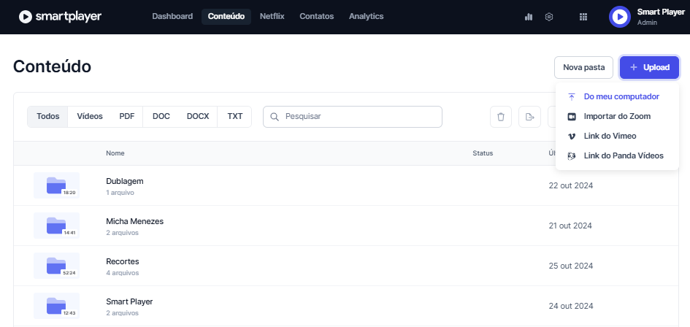The image size is (690, 327).
Task: Click the date 25 out 2024
Action: [571, 266]
